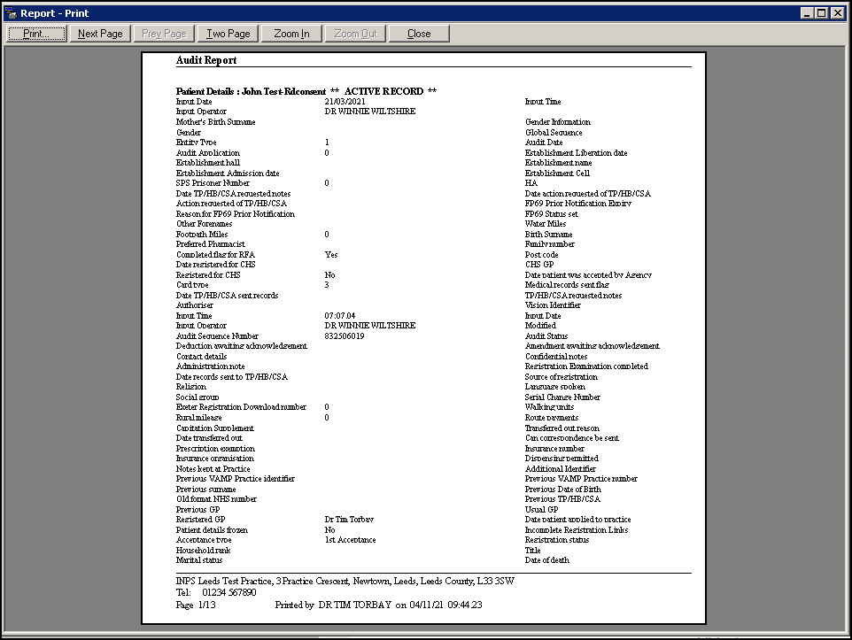Viewport: 852px width, 640px height.
Task: Click the Print button
Action: (x=37, y=34)
